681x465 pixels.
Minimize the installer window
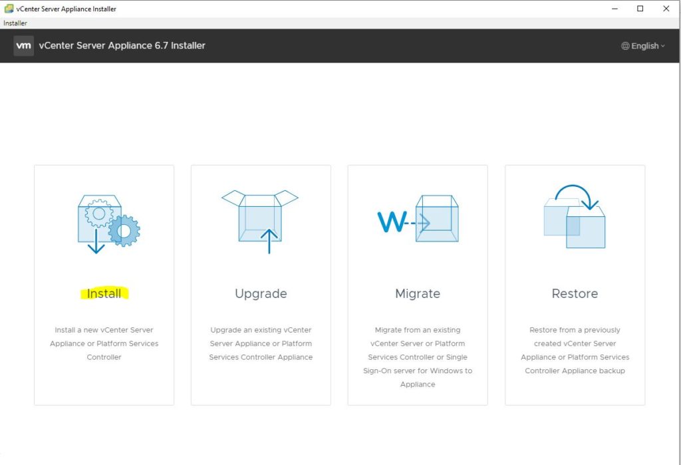tap(614, 9)
